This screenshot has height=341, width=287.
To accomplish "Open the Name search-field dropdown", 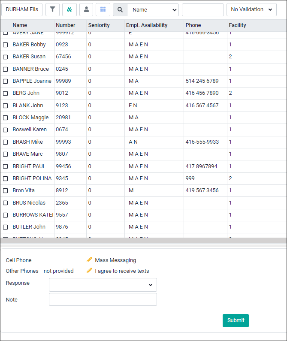I will coord(153,9).
